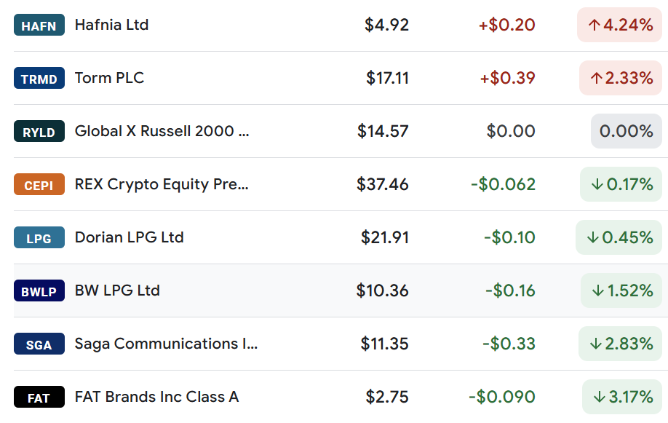Screen dimensions: 668x423
Task: Click the 0.00% change chip for RYLD
Action: pyautogui.click(x=627, y=131)
